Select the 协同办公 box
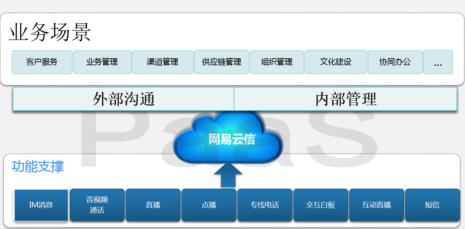 (x=395, y=62)
